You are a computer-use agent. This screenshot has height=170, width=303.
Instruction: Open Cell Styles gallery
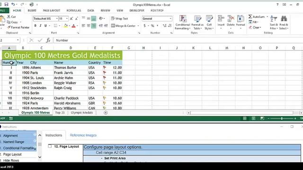209,23
